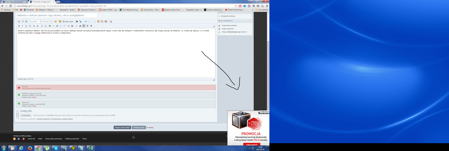Image resolution: width=449 pixels, height=151 pixels.
Task: Open the Rozmiar size dropdown
Action: click(x=47, y=22)
